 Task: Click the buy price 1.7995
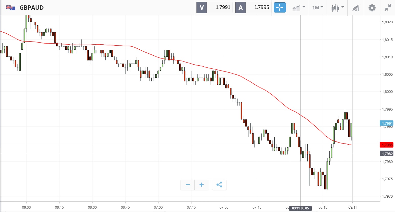(262, 7)
